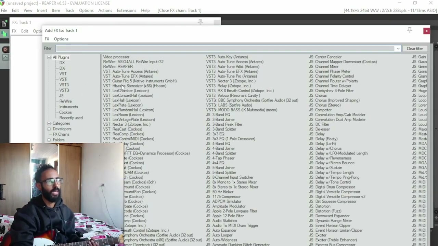Viewport: 438px width, 246px height.
Task: Select VST in the plugin tree
Action: [63, 74]
